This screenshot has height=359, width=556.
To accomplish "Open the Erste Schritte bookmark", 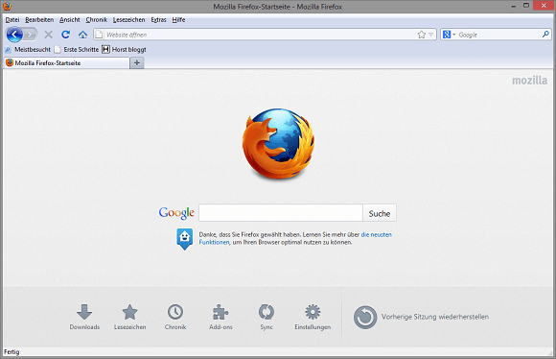I will pyautogui.click(x=77, y=49).
